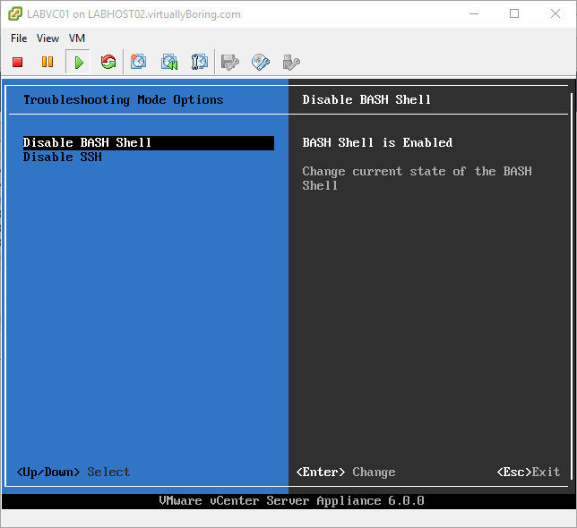The image size is (577, 528).
Task: Click the vSphere console window icon
Action: [x=15, y=14]
